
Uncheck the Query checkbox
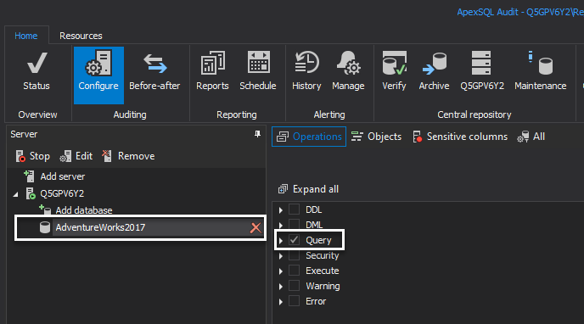[x=294, y=240]
